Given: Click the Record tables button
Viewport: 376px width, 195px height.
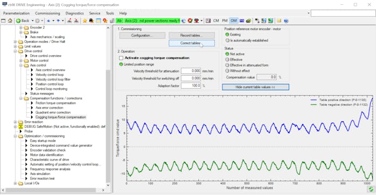Looking at the screenshot, I should click(x=192, y=35).
